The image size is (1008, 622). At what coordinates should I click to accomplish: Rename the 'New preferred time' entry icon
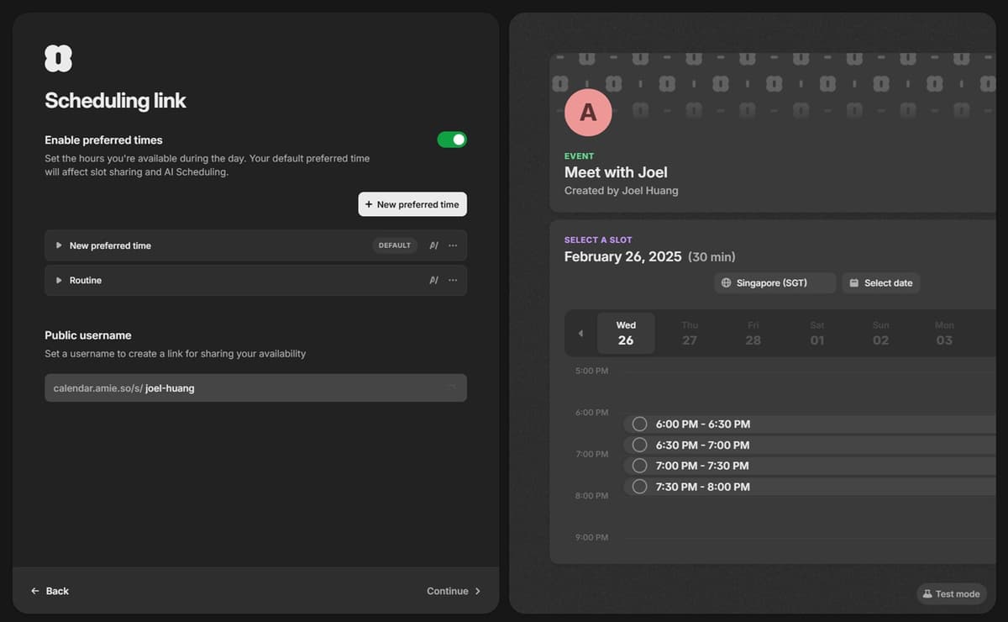(x=433, y=245)
